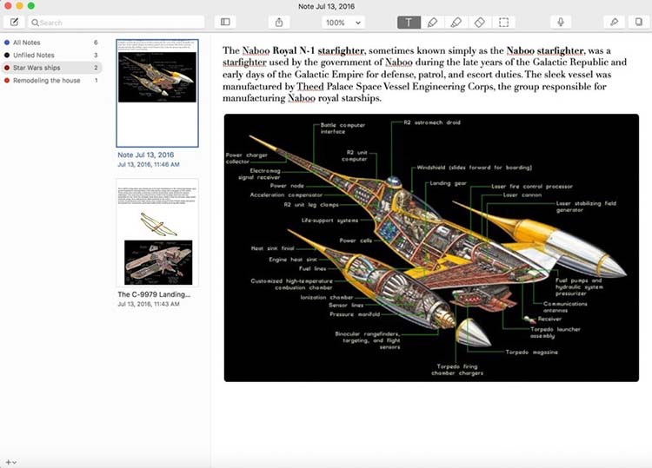The width and height of the screenshot is (652, 468).
Task: Click the date 'Jul 13, 2016, 11:43 AM'
Action: point(149,304)
